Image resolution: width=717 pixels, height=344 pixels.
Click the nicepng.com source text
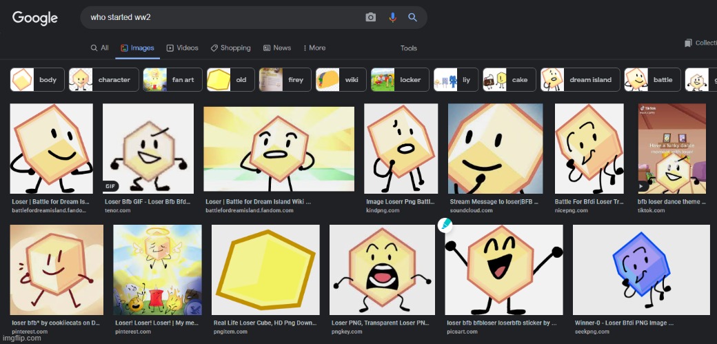pyautogui.click(x=571, y=210)
